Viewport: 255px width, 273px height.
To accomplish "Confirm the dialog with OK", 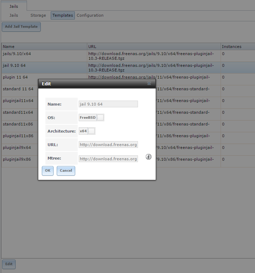I will coord(48,171).
